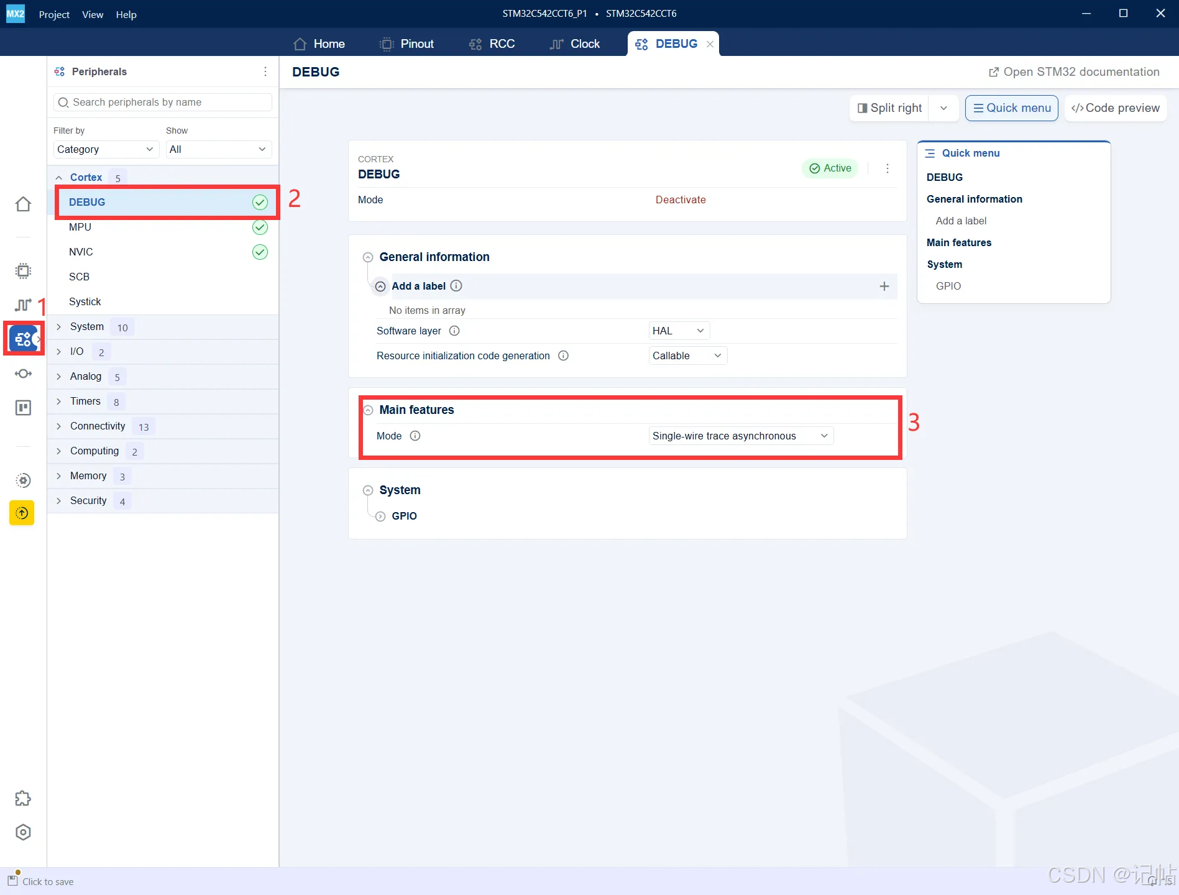Toggle the Quick menu button
This screenshot has width=1179, height=895.
(1012, 108)
